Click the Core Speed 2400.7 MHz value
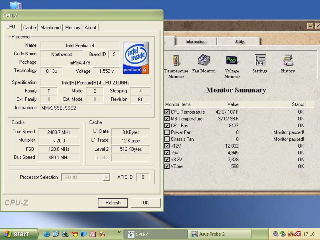320x240 pixels. [x=59, y=132]
